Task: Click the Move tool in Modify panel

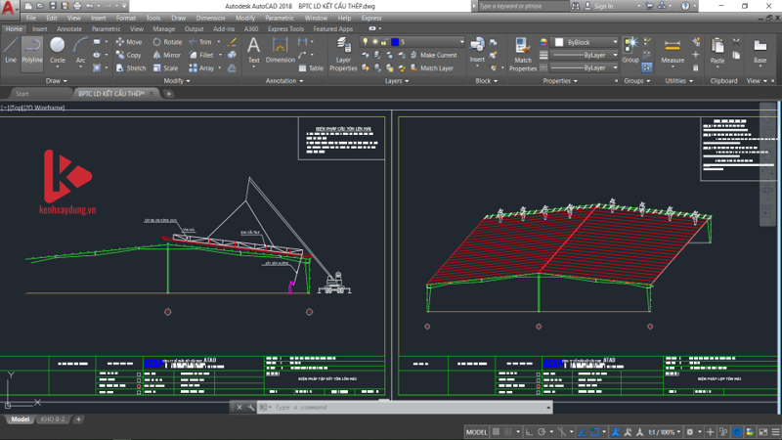Action: (x=128, y=42)
